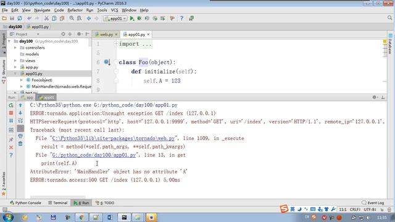This screenshot has height=222, width=395.
Task: Change CRLF line separator in status bar
Action: click(355, 210)
